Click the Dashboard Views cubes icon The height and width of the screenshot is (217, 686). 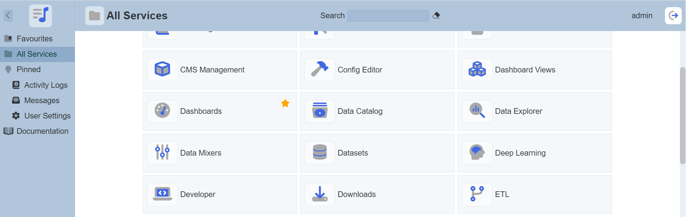tap(477, 70)
